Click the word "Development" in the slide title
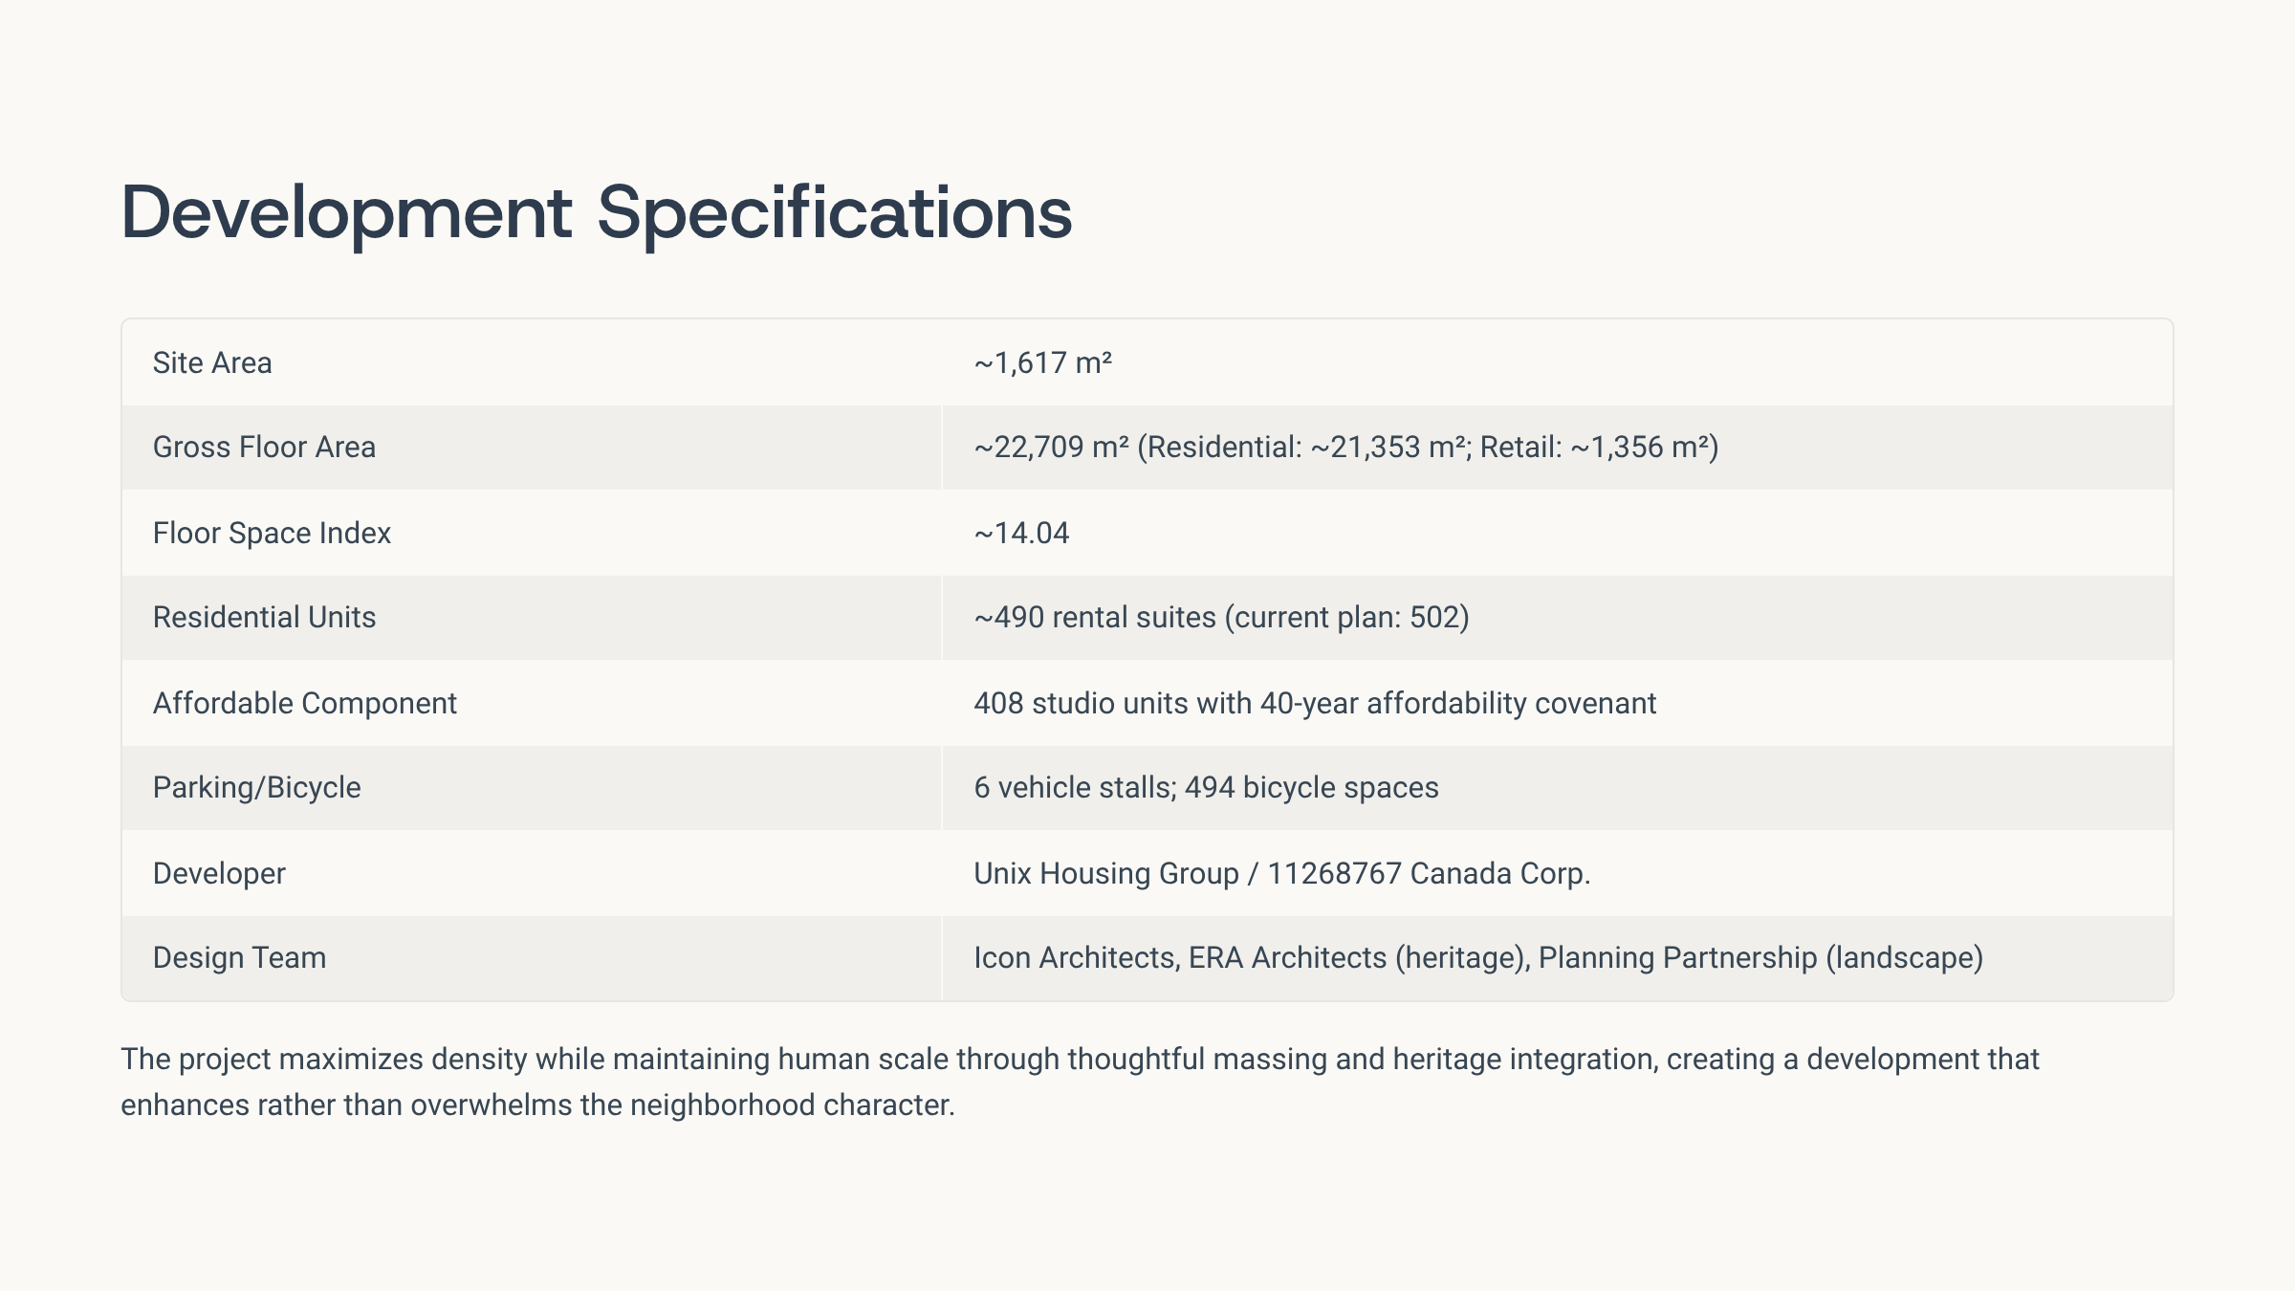This screenshot has width=2295, height=1291. 346,212
